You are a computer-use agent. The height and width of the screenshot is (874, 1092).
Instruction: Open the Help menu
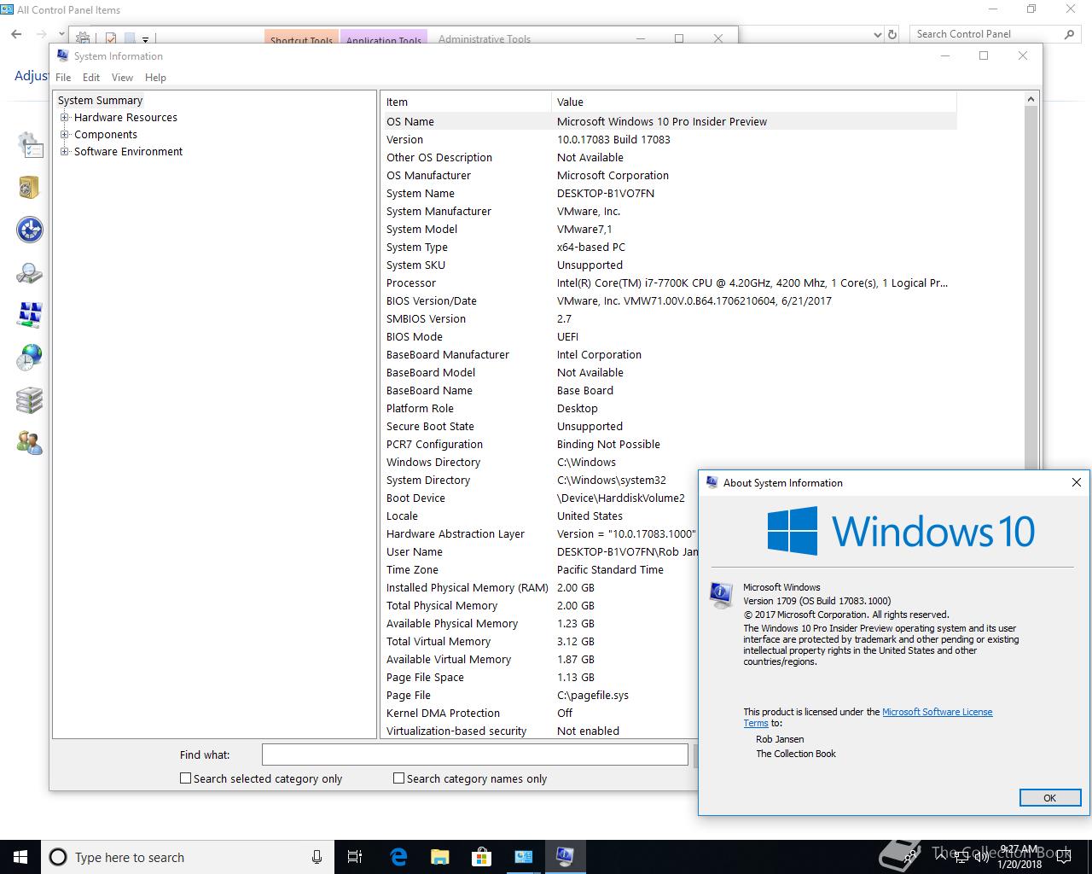pos(155,77)
